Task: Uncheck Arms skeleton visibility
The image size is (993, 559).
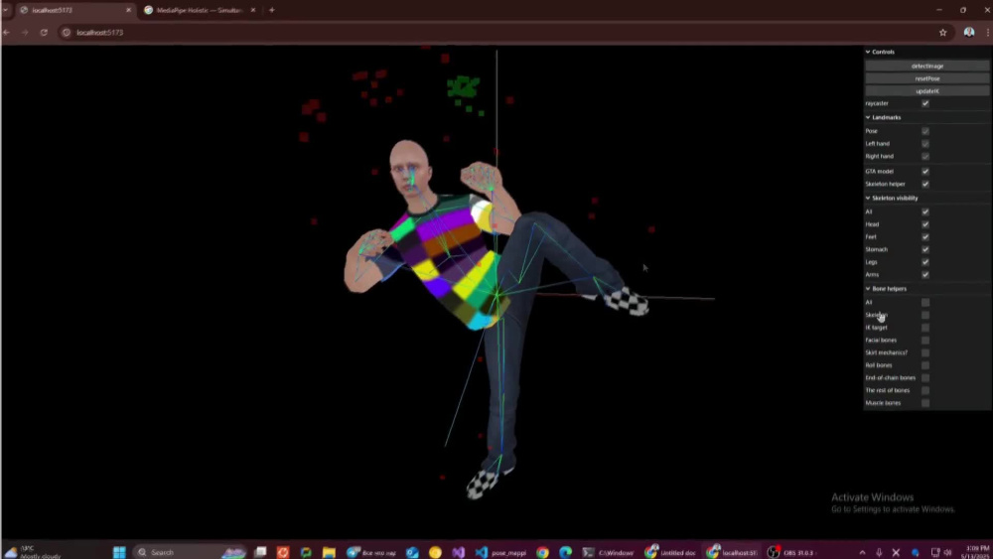Action: pos(925,275)
